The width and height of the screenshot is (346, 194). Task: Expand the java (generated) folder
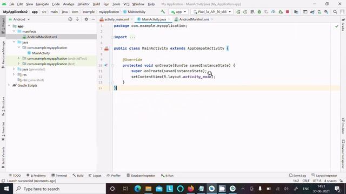pos(14,69)
